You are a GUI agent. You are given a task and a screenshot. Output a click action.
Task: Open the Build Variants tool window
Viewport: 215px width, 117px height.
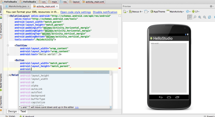coord(1,82)
